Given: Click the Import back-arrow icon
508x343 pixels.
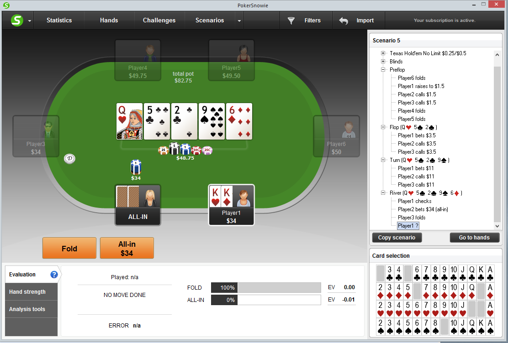Looking at the screenshot, I should pos(344,21).
